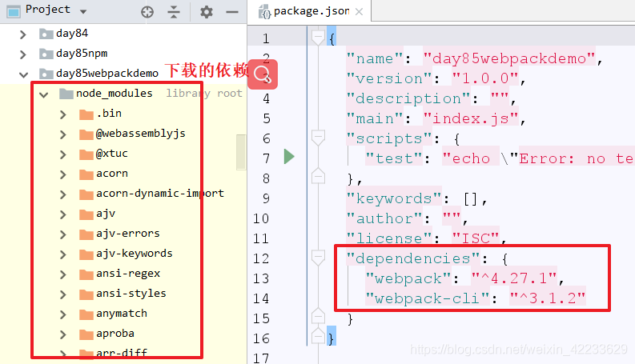Fold the root object at line 1
The height and width of the screenshot is (364, 635).
coord(318,38)
